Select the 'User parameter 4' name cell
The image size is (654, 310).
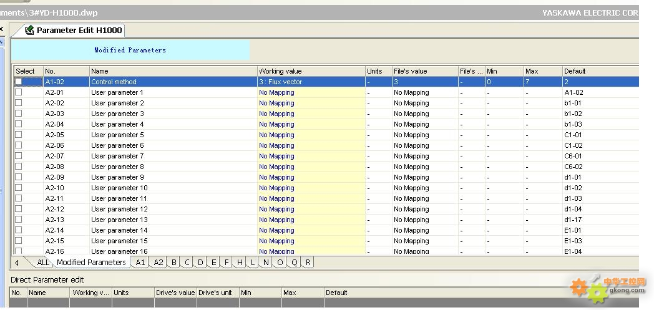pos(173,124)
